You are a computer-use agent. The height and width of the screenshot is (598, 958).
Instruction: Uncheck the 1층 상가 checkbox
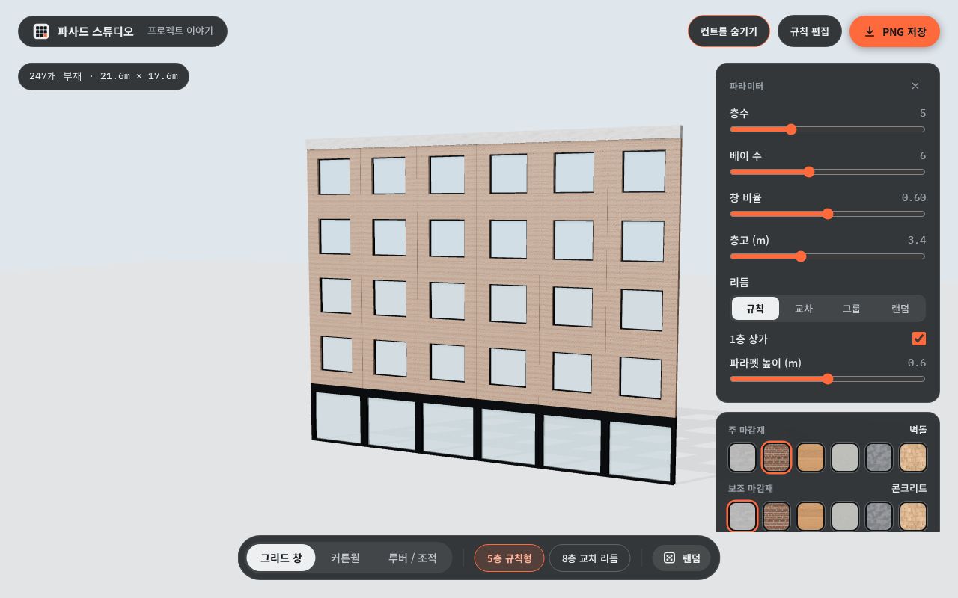click(919, 339)
